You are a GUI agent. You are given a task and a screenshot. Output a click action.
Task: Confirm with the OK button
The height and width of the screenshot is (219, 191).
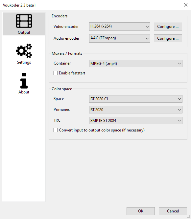[x=141, y=211]
